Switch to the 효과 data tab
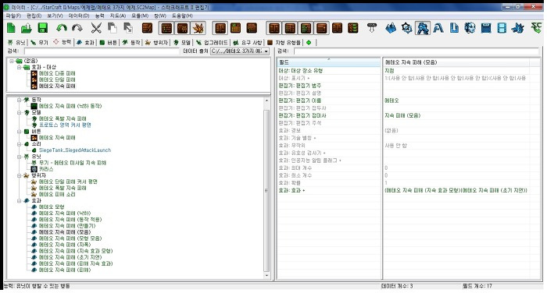The height and width of the screenshot is (293, 547). (x=86, y=42)
